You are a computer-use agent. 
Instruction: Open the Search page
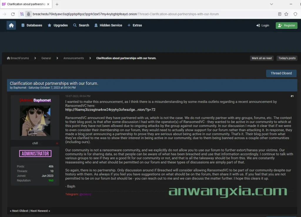(81, 25)
